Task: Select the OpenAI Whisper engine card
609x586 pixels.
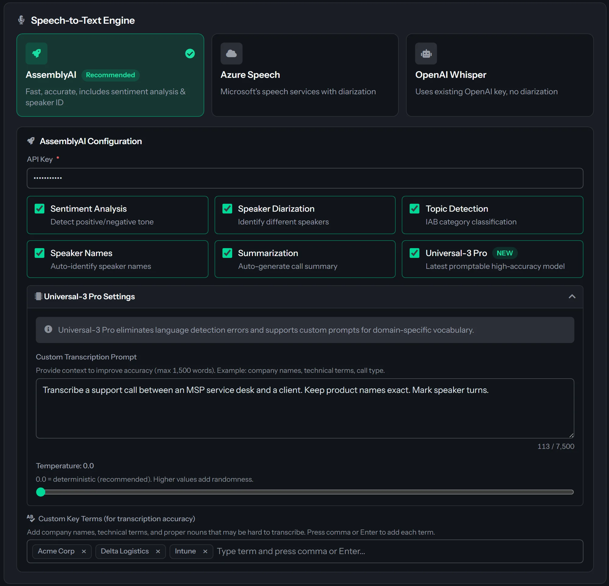Action: [500, 75]
